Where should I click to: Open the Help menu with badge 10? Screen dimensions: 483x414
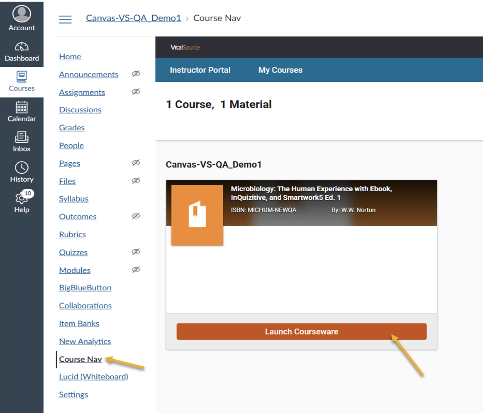point(22,202)
